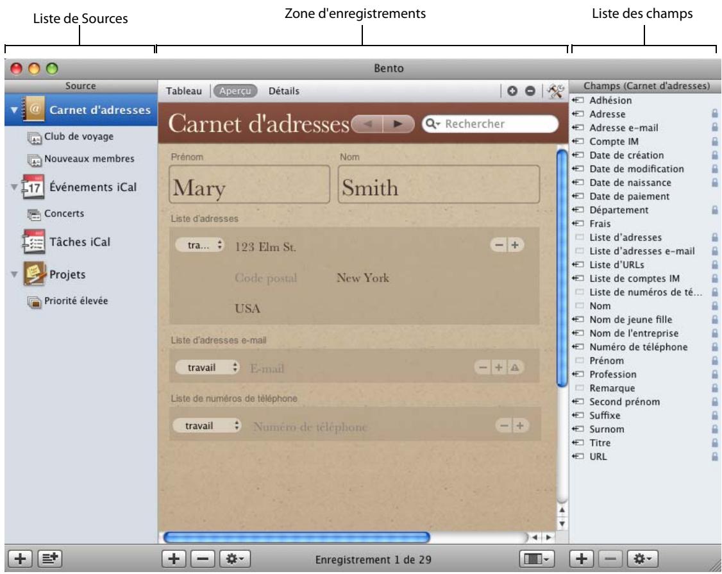The width and height of the screenshot is (722, 574).
Task: Click the Prénom field containing Mary
Action: click(x=249, y=184)
